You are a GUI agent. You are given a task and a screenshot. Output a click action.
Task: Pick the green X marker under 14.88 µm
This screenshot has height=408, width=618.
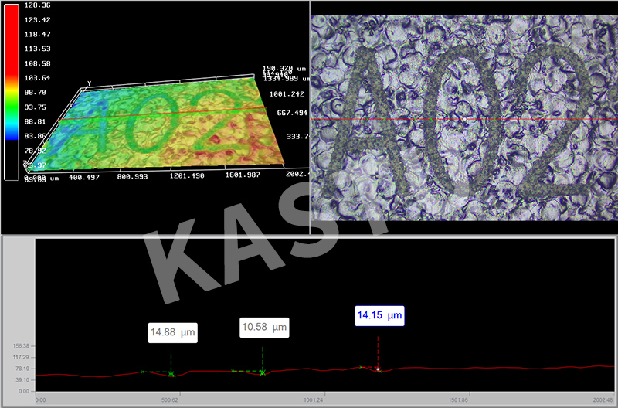pyautogui.click(x=171, y=375)
